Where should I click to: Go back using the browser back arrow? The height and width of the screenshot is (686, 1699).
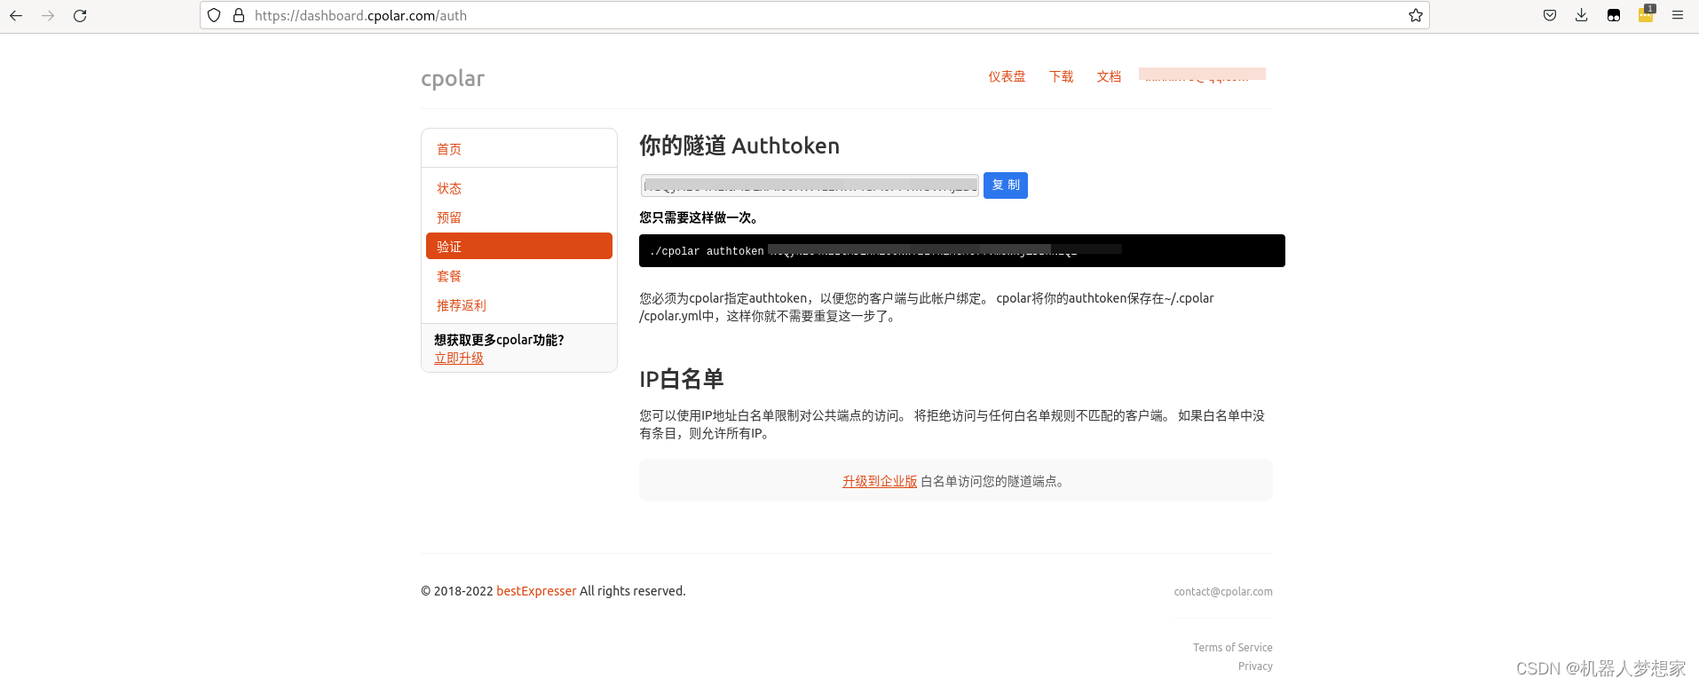tap(16, 15)
